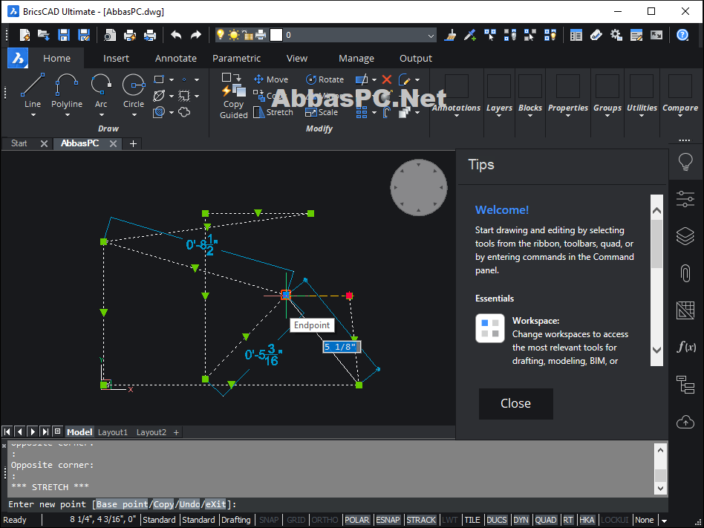Click the Base point command option
The width and height of the screenshot is (704, 528).
point(122,504)
